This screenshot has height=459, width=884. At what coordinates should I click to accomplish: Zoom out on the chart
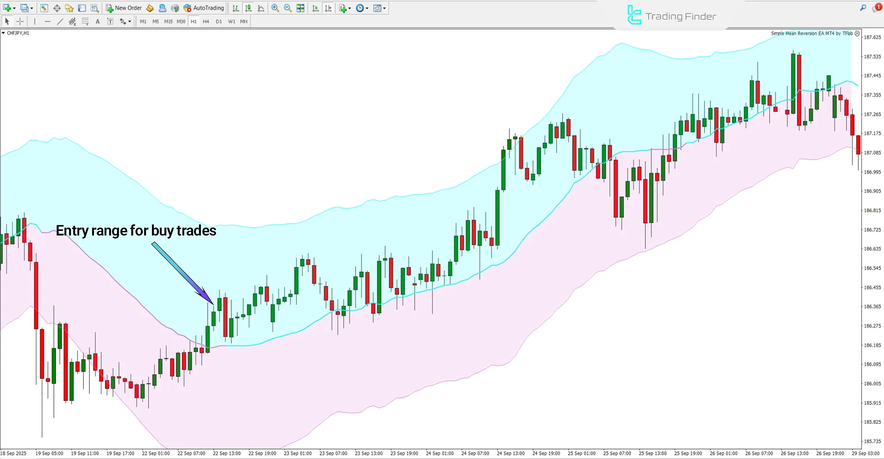[288, 8]
